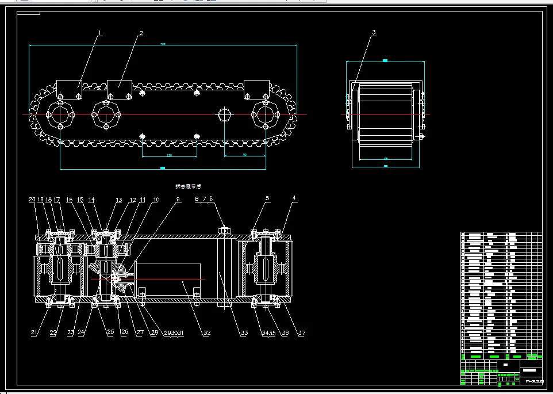Image resolution: width=553 pixels, height=394 pixels.
Task: Click part callout number 28
Action: coord(154,332)
